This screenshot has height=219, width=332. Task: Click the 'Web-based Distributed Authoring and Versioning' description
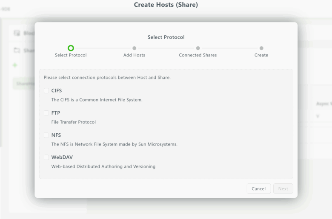click(103, 167)
